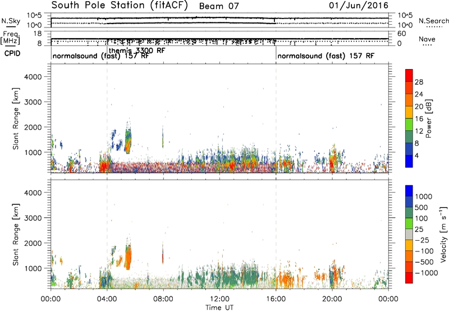This screenshot has width=449, height=311.
Task: Click the "4000" tick of the power panel
Action: tap(33, 77)
